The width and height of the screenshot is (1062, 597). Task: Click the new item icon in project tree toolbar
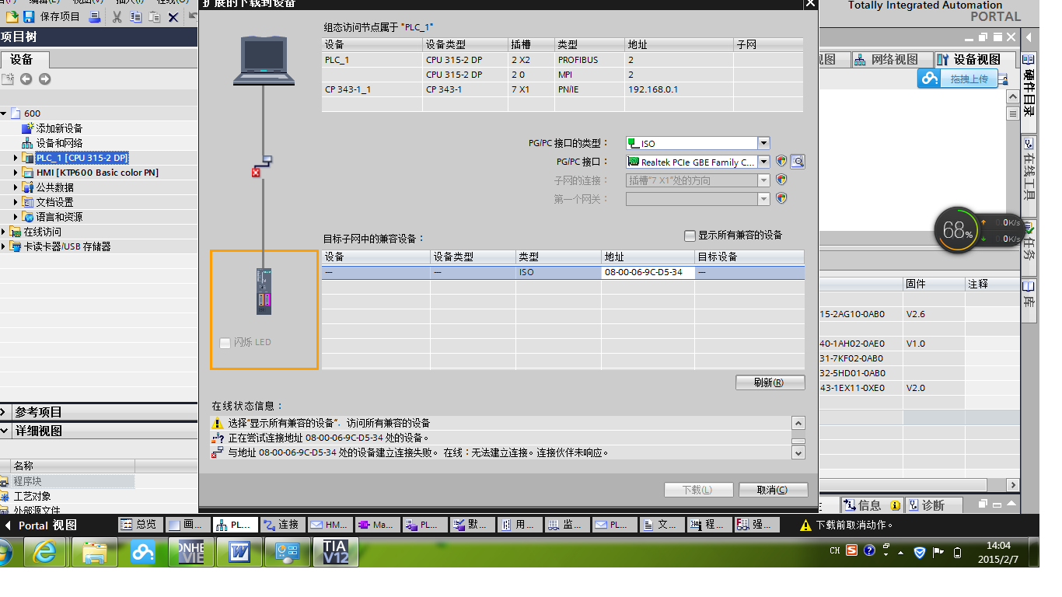[x=8, y=79]
